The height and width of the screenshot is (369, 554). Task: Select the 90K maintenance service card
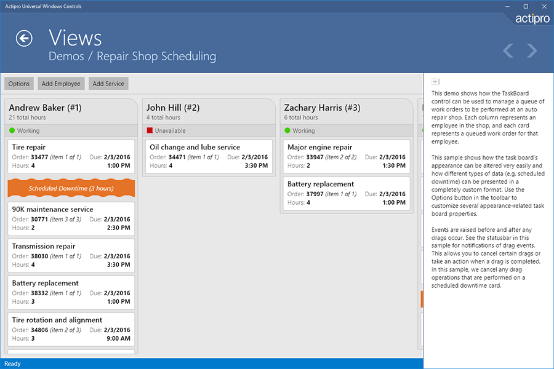click(x=71, y=219)
